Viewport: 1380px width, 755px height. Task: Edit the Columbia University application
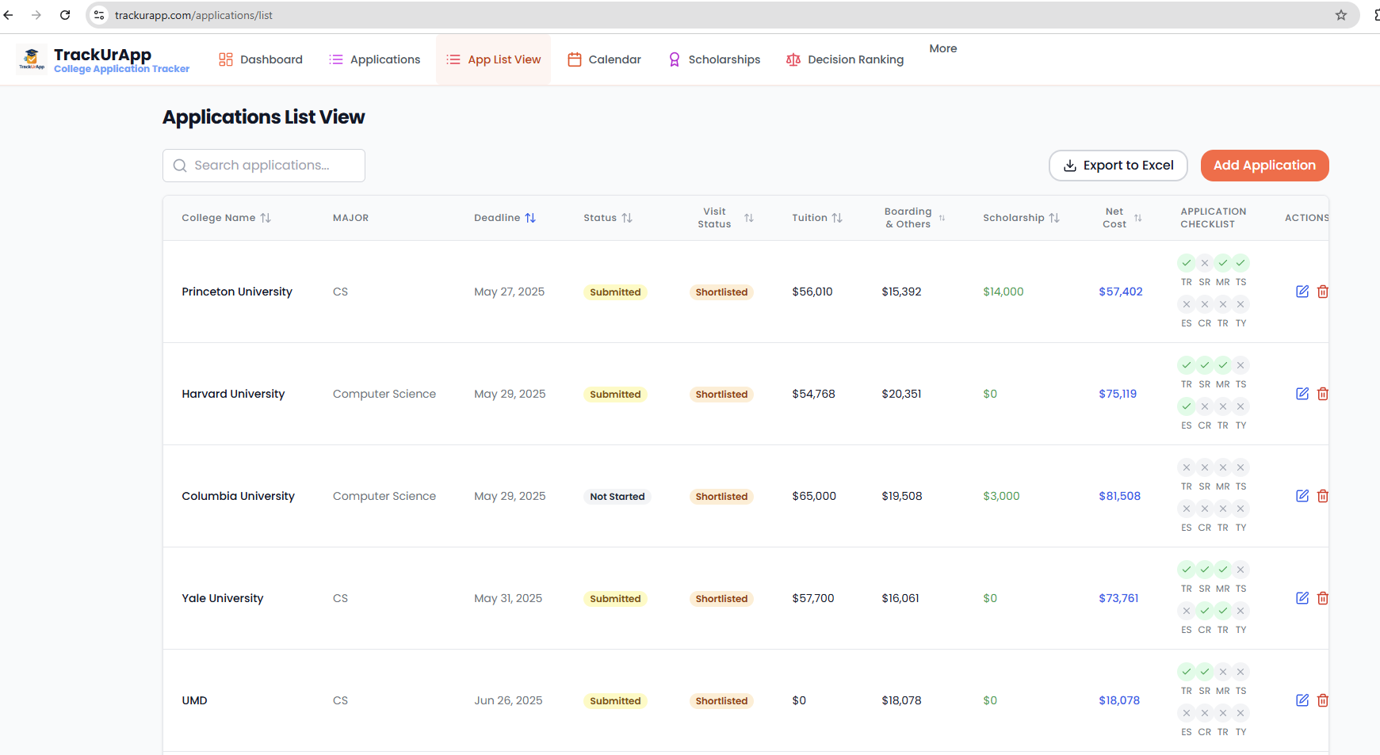[x=1302, y=496]
